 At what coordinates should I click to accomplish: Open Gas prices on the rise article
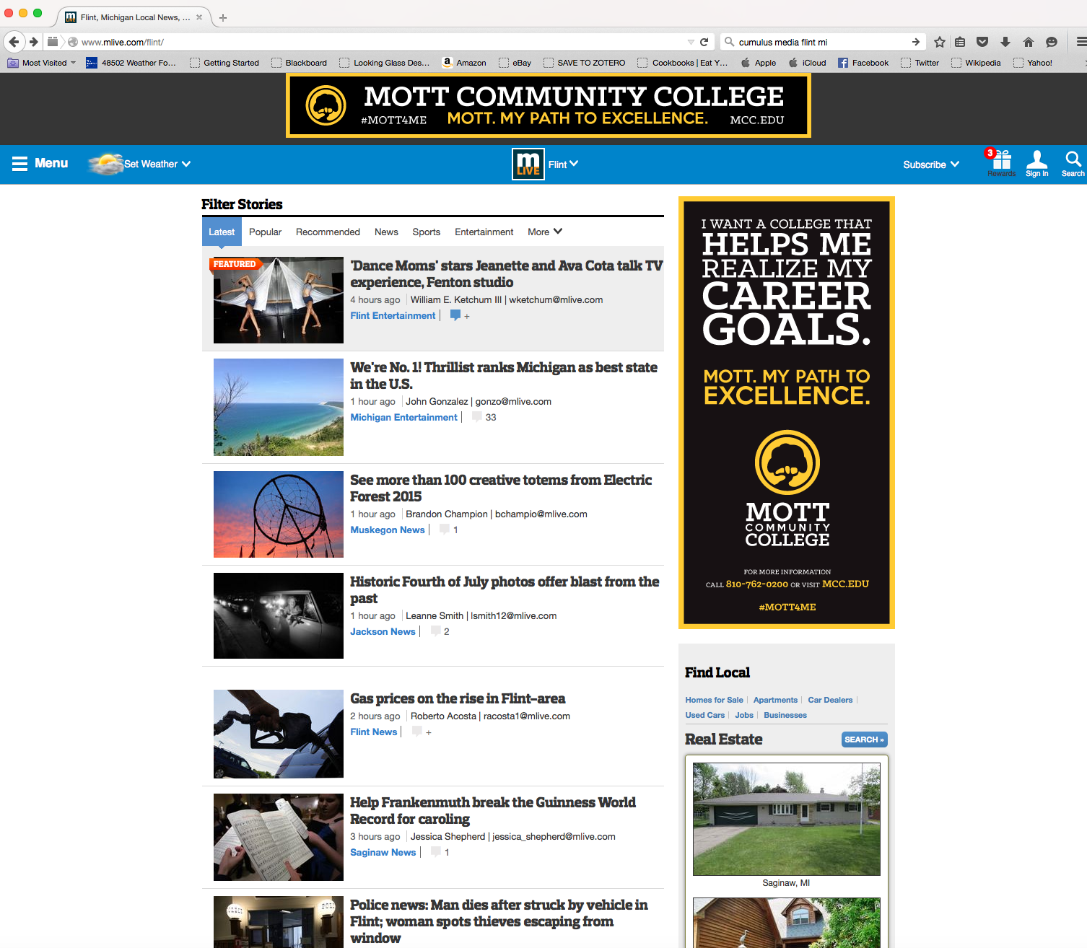(458, 698)
